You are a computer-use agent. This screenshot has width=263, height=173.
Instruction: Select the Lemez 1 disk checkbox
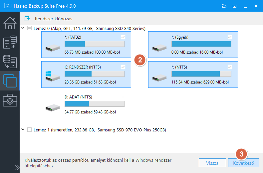29,130
